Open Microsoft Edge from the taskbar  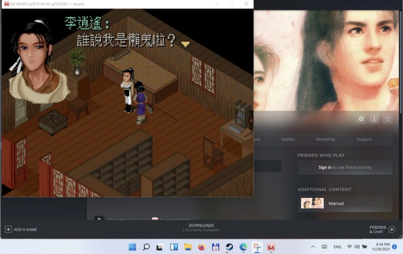pyautogui.click(x=243, y=247)
